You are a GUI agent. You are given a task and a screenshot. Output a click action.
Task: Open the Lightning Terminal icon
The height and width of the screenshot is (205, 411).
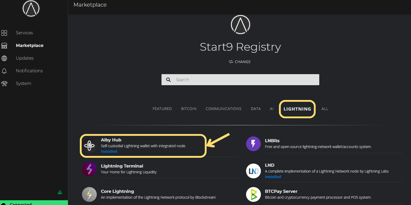coord(89,169)
